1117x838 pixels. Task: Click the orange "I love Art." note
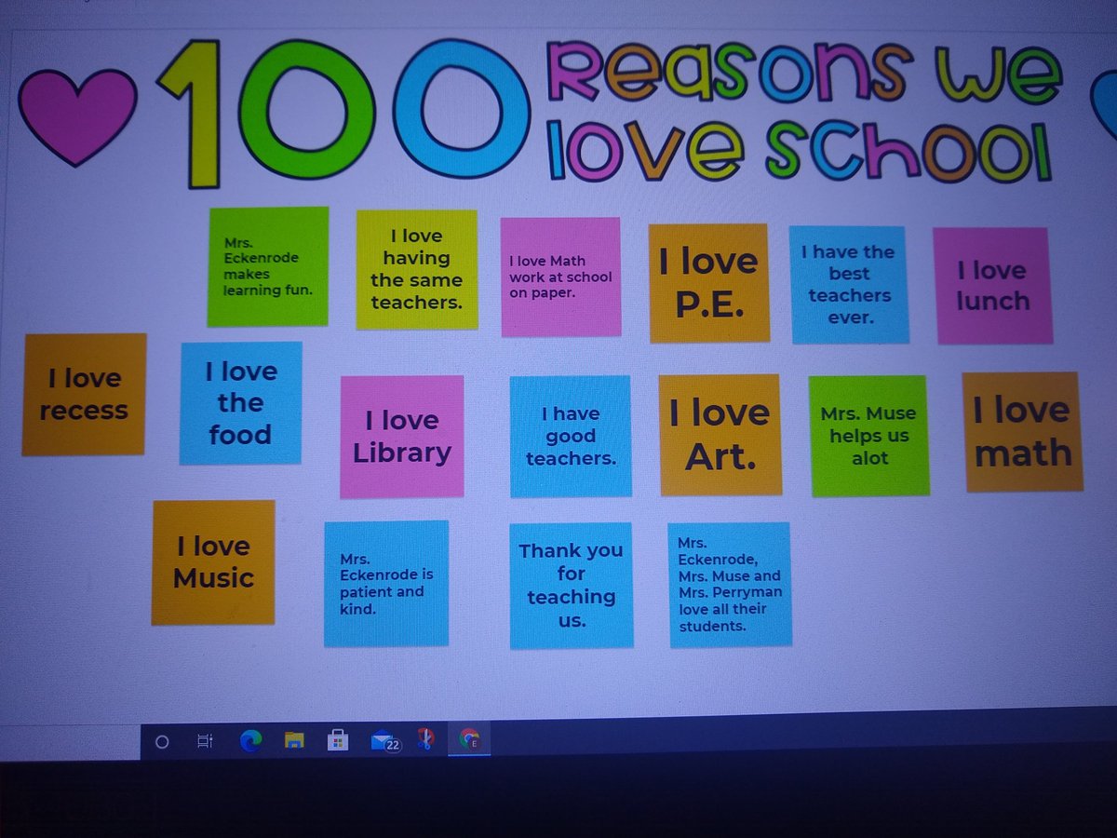(720, 435)
